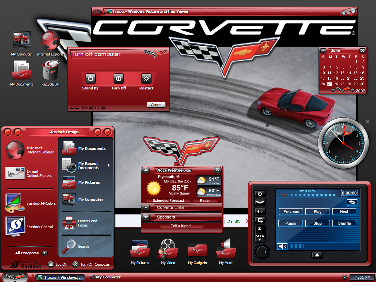376x282 pixels.
Task: Click the 4:01 PM taskbar clock
Action: point(363,277)
